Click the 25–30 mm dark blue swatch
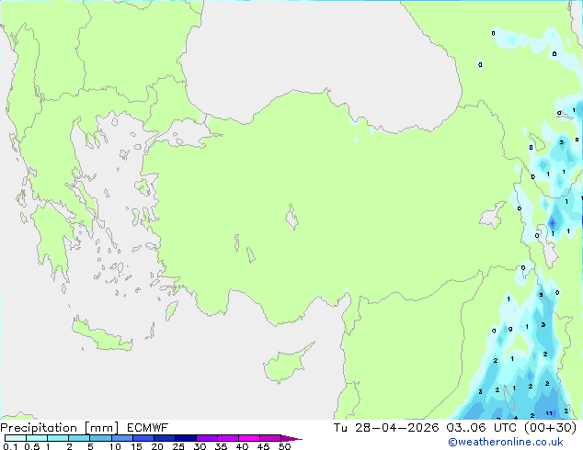Screen dimensions: 583x450 pyautogui.click(x=186, y=438)
